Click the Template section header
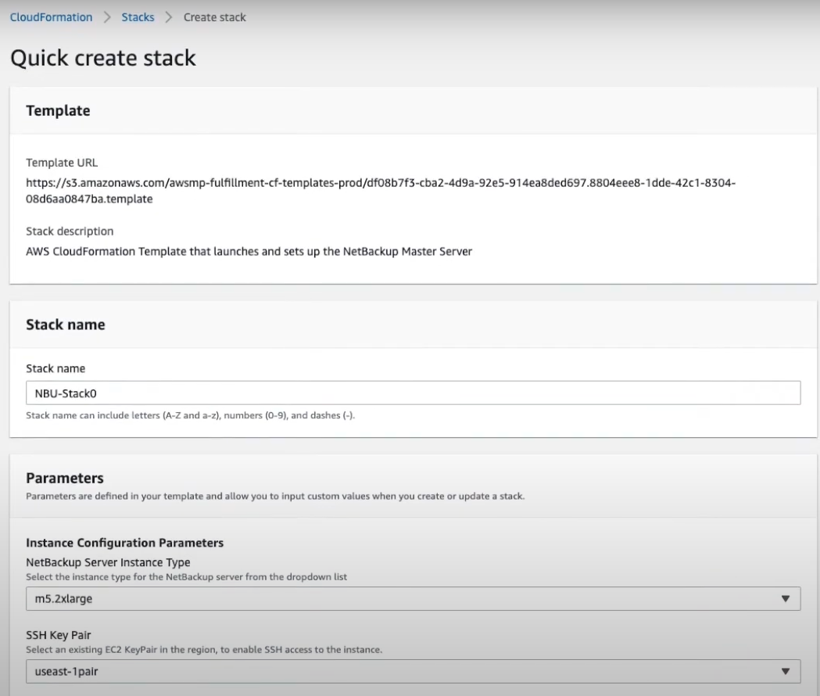 coord(58,110)
